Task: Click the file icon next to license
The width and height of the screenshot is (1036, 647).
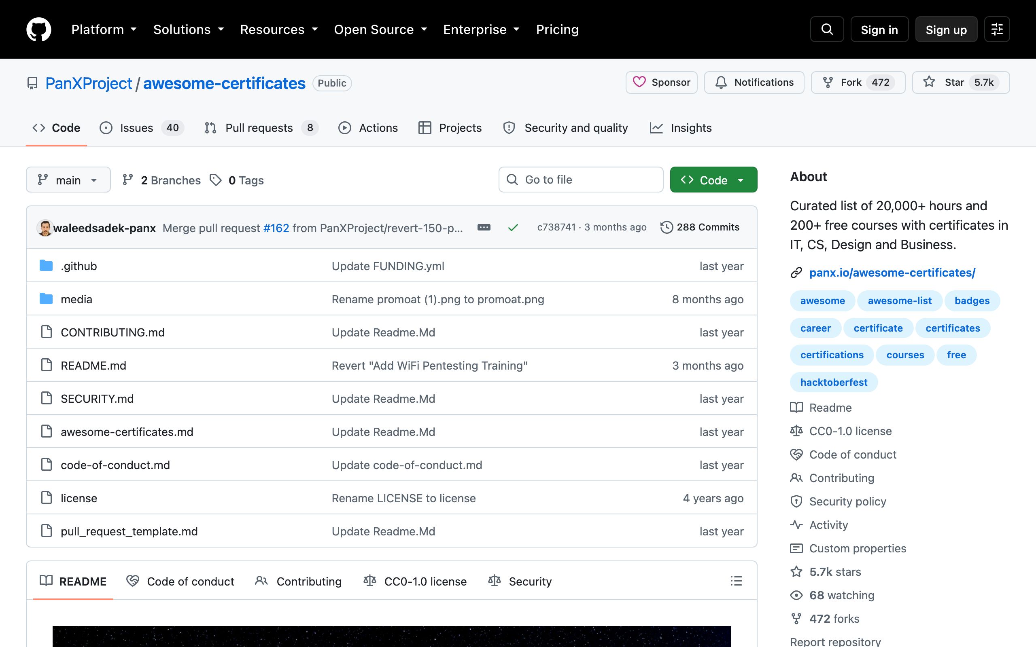Action: pyautogui.click(x=46, y=498)
